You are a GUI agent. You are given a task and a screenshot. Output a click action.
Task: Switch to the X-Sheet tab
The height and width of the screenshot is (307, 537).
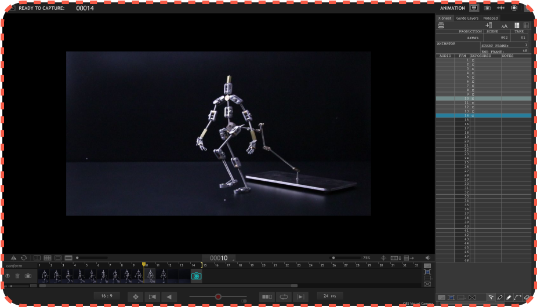pyautogui.click(x=445, y=18)
